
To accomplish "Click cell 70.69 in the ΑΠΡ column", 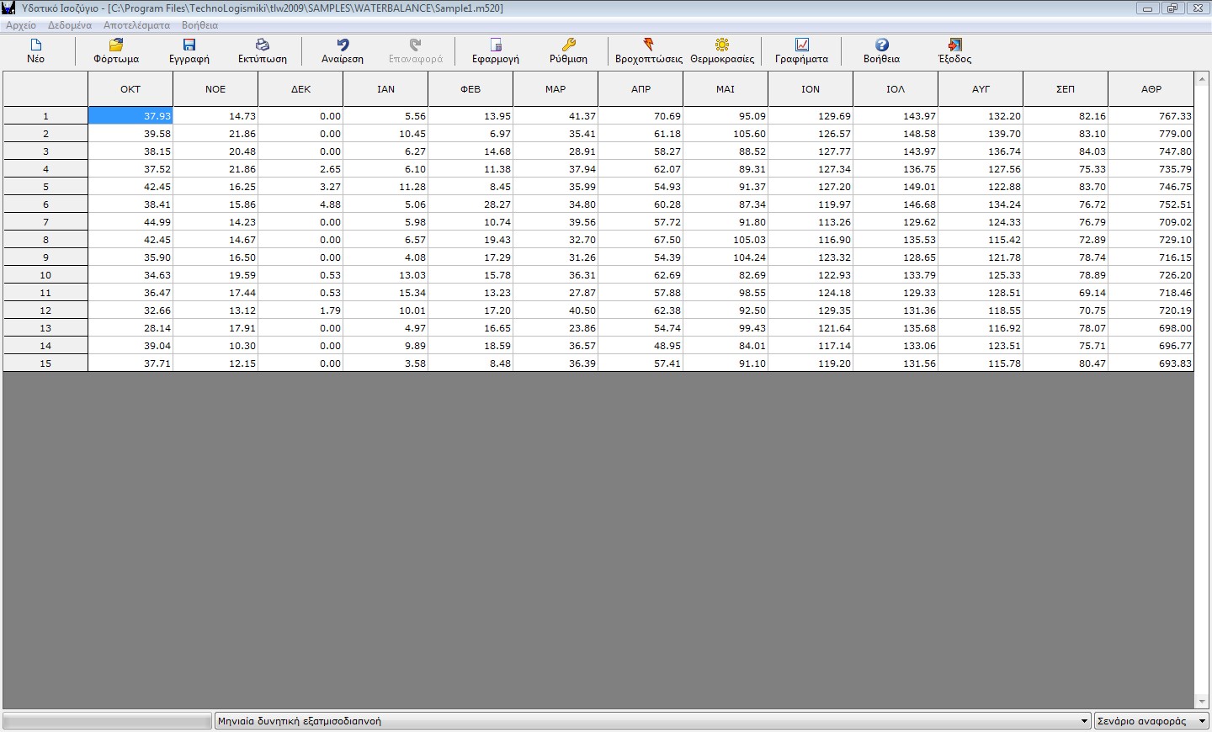I will point(641,116).
